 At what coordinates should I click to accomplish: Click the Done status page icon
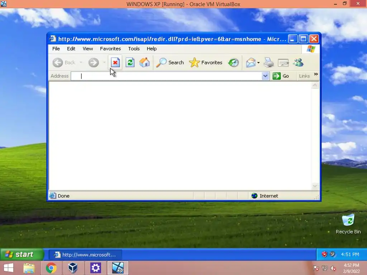pyautogui.click(x=53, y=196)
